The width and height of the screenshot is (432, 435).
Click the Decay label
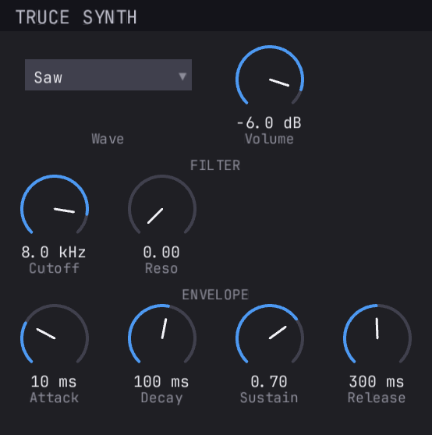162,398
